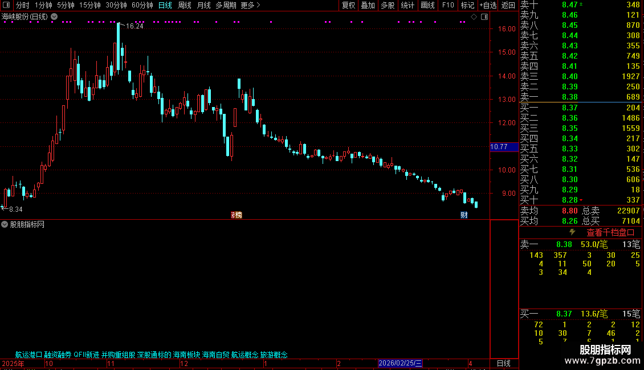The image size is (644, 370).
Task: Click the 10.77 price axis marker
Action: pos(504,147)
